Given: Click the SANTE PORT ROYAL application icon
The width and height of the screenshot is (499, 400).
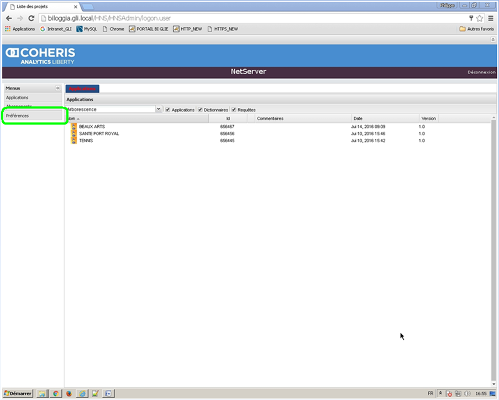Looking at the screenshot, I should pyautogui.click(x=73, y=134).
